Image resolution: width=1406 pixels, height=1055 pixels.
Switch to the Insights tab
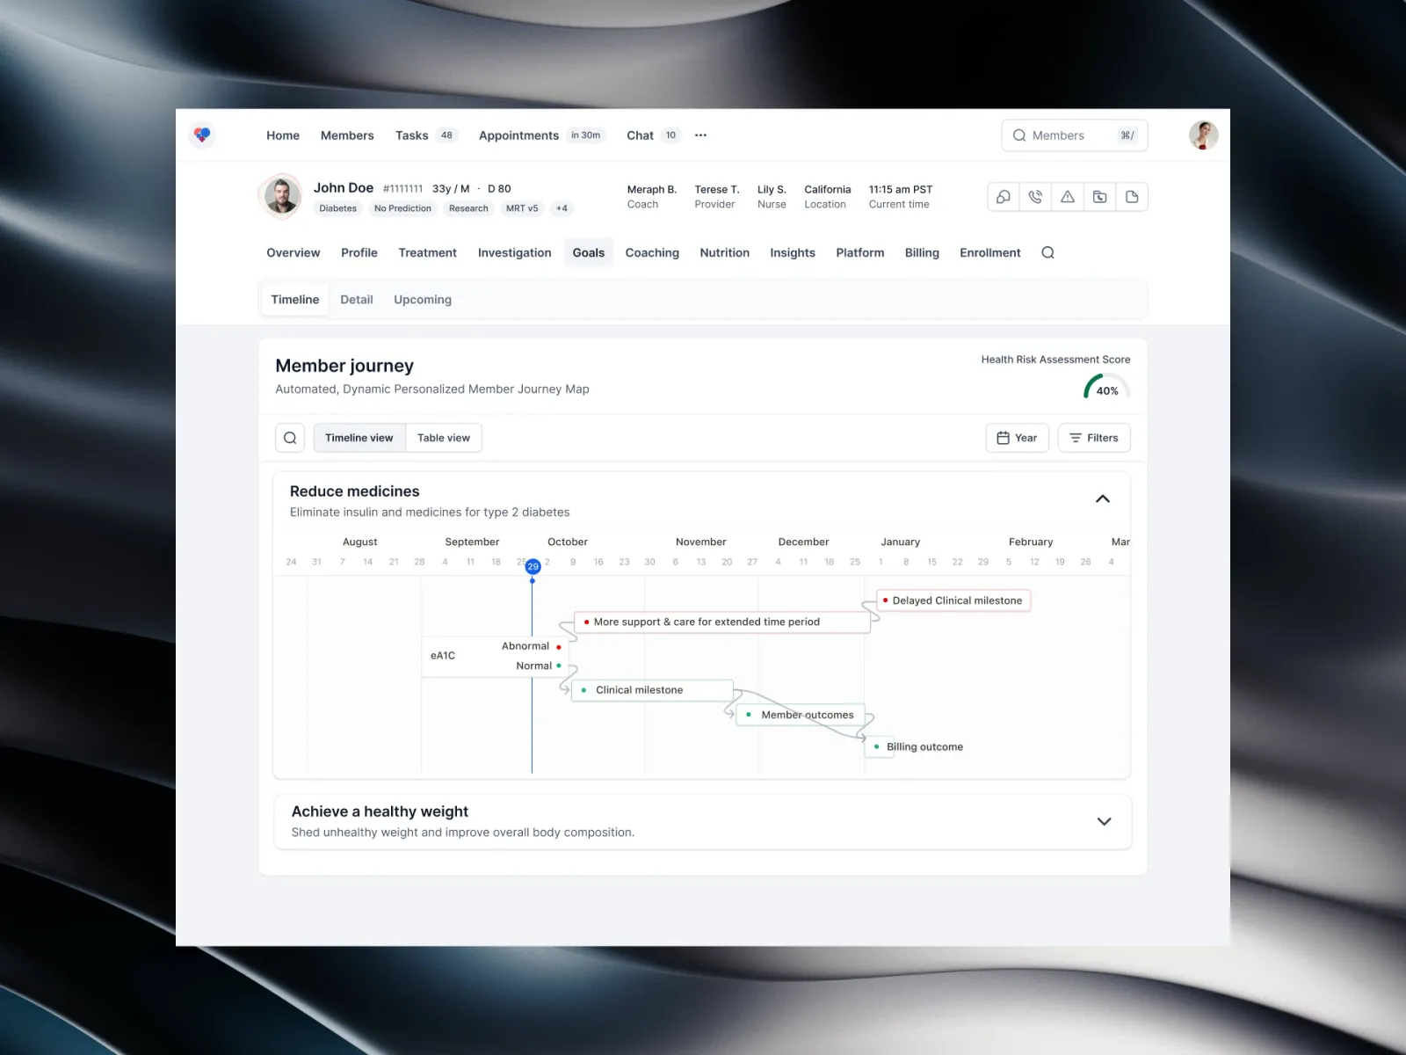pyautogui.click(x=793, y=253)
